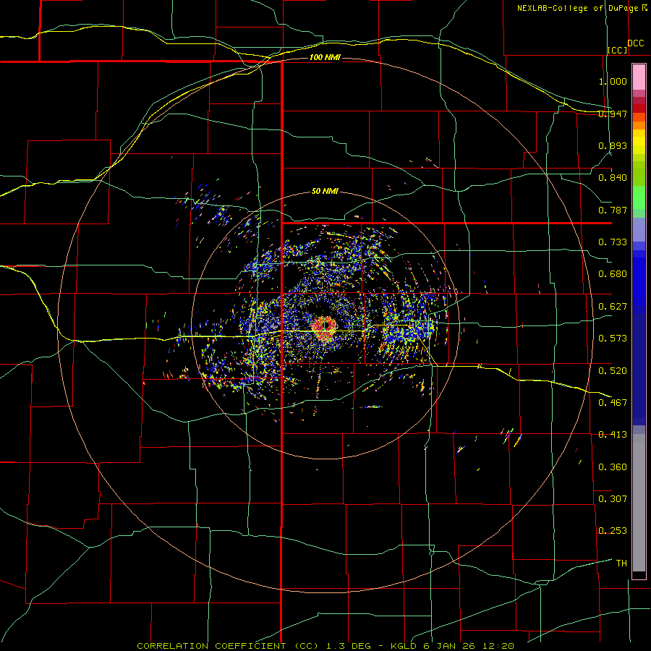Click the bright green color bar segment
Viewport: 651px width, 651px height.
[x=639, y=197]
